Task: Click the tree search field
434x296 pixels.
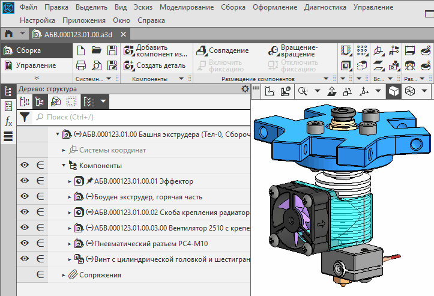Action: click(x=138, y=117)
